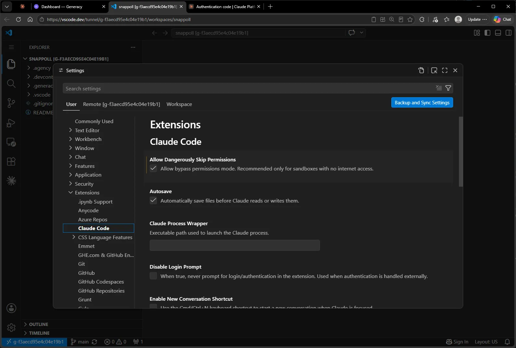The image size is (516, 348).
Task: Toggle Primary Side Bar visibility
Action: point(487,33)
